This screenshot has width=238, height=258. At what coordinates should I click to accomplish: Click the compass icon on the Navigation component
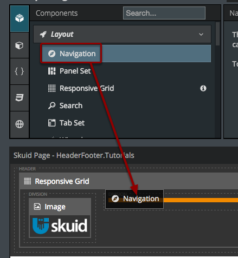point(52,54)
